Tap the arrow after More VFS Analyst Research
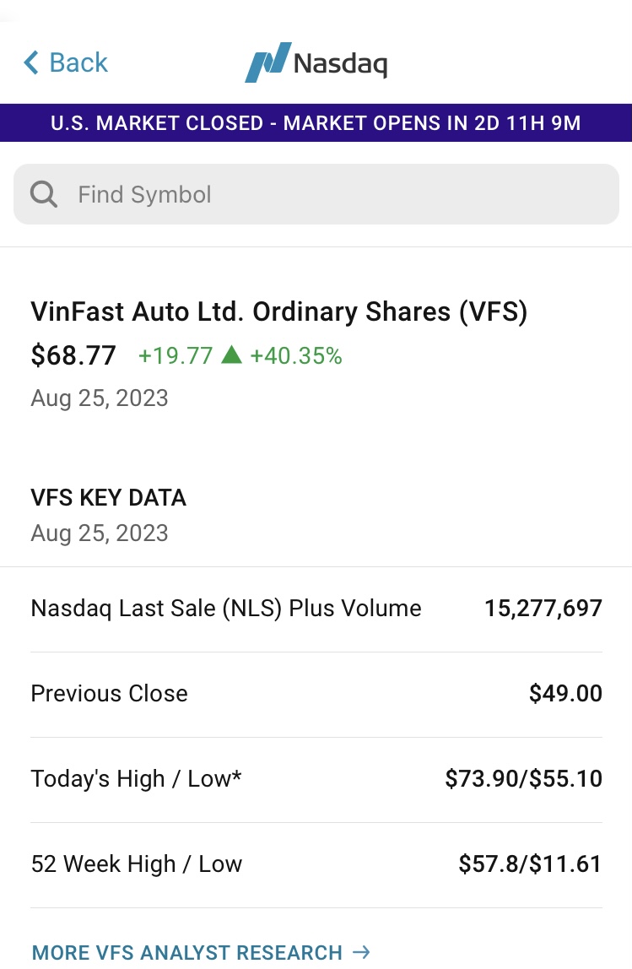This screenshot has width=632, height=969. 361,952
